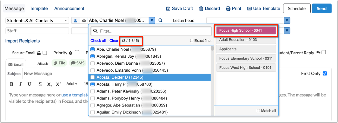Click the Check all link
Viewport: 338px width, 123px height.
[98, 41]
